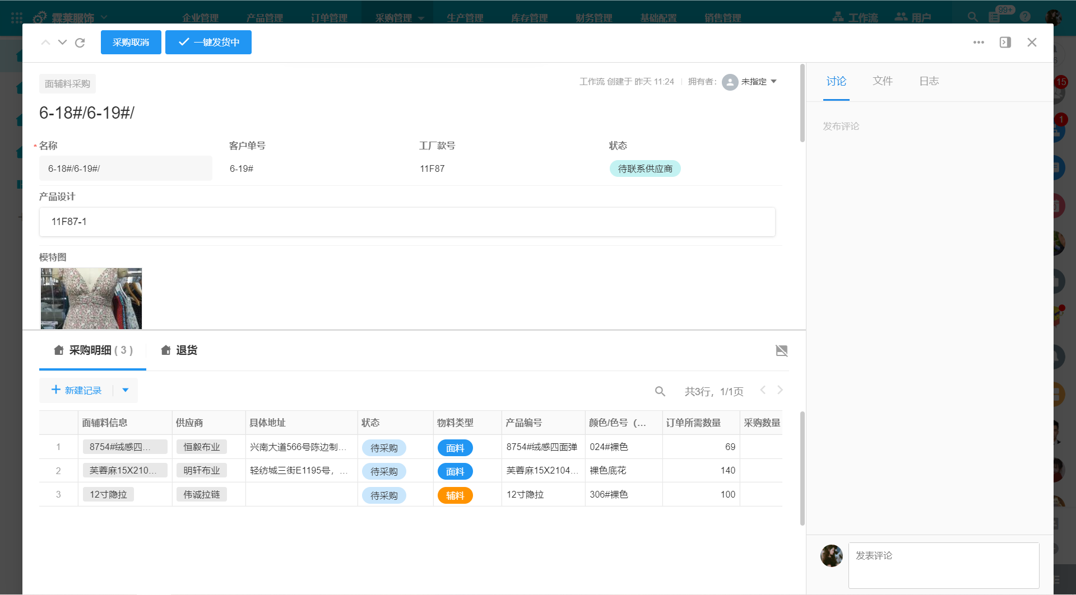Open the more options ellipsis menu
The height and width of the screenshot is (595, 1076).
tap(978, 42)
